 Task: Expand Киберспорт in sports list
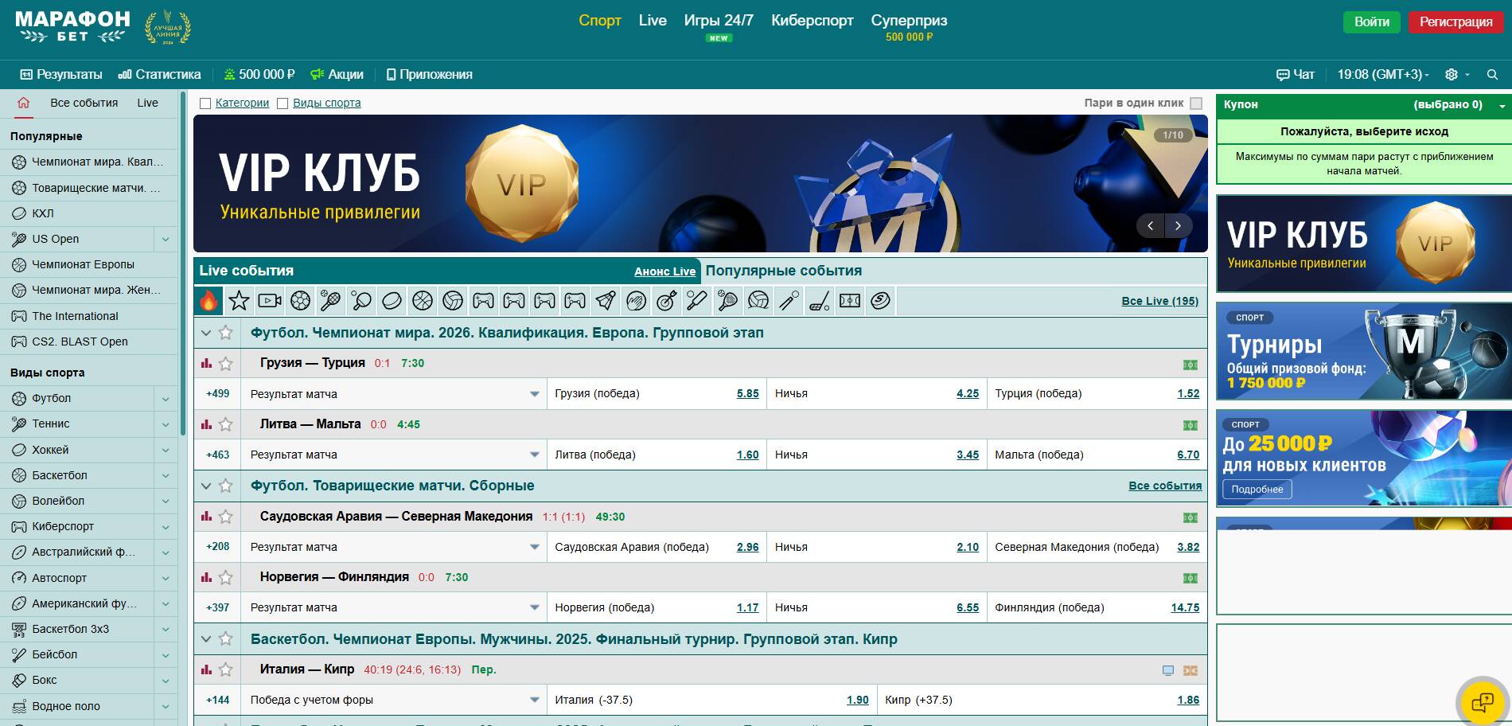pyautogui.click(x=166, y=526)
